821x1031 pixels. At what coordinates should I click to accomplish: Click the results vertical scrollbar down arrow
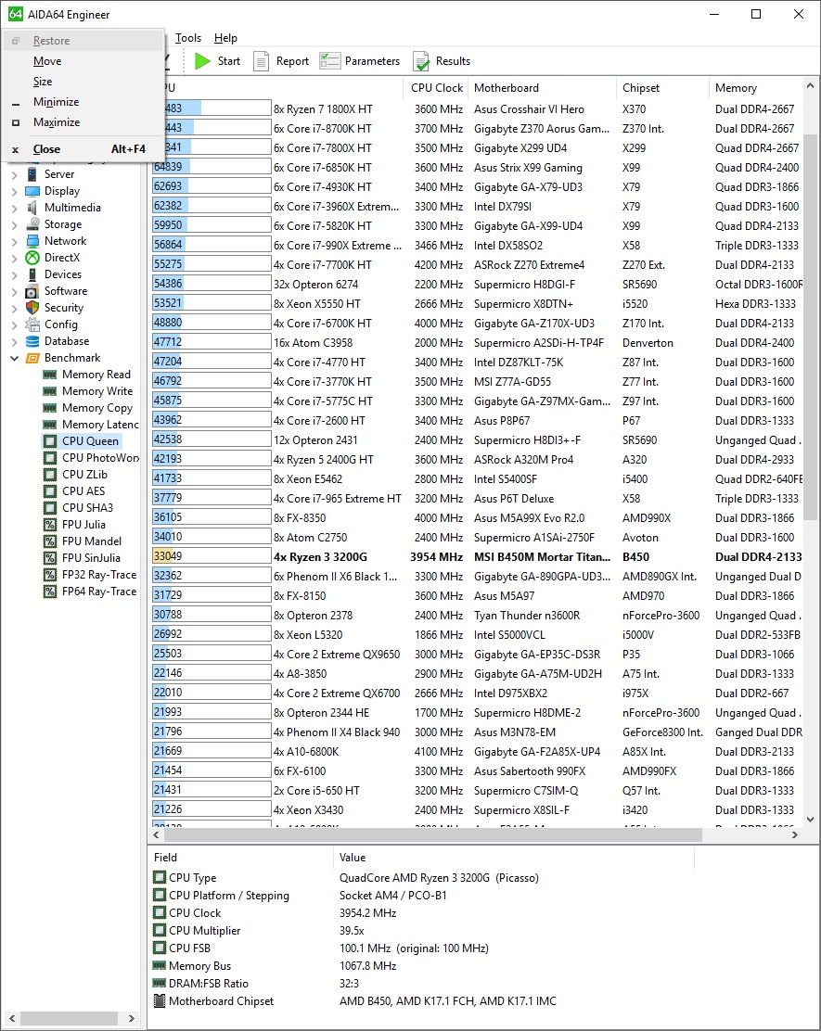(811, 820)
